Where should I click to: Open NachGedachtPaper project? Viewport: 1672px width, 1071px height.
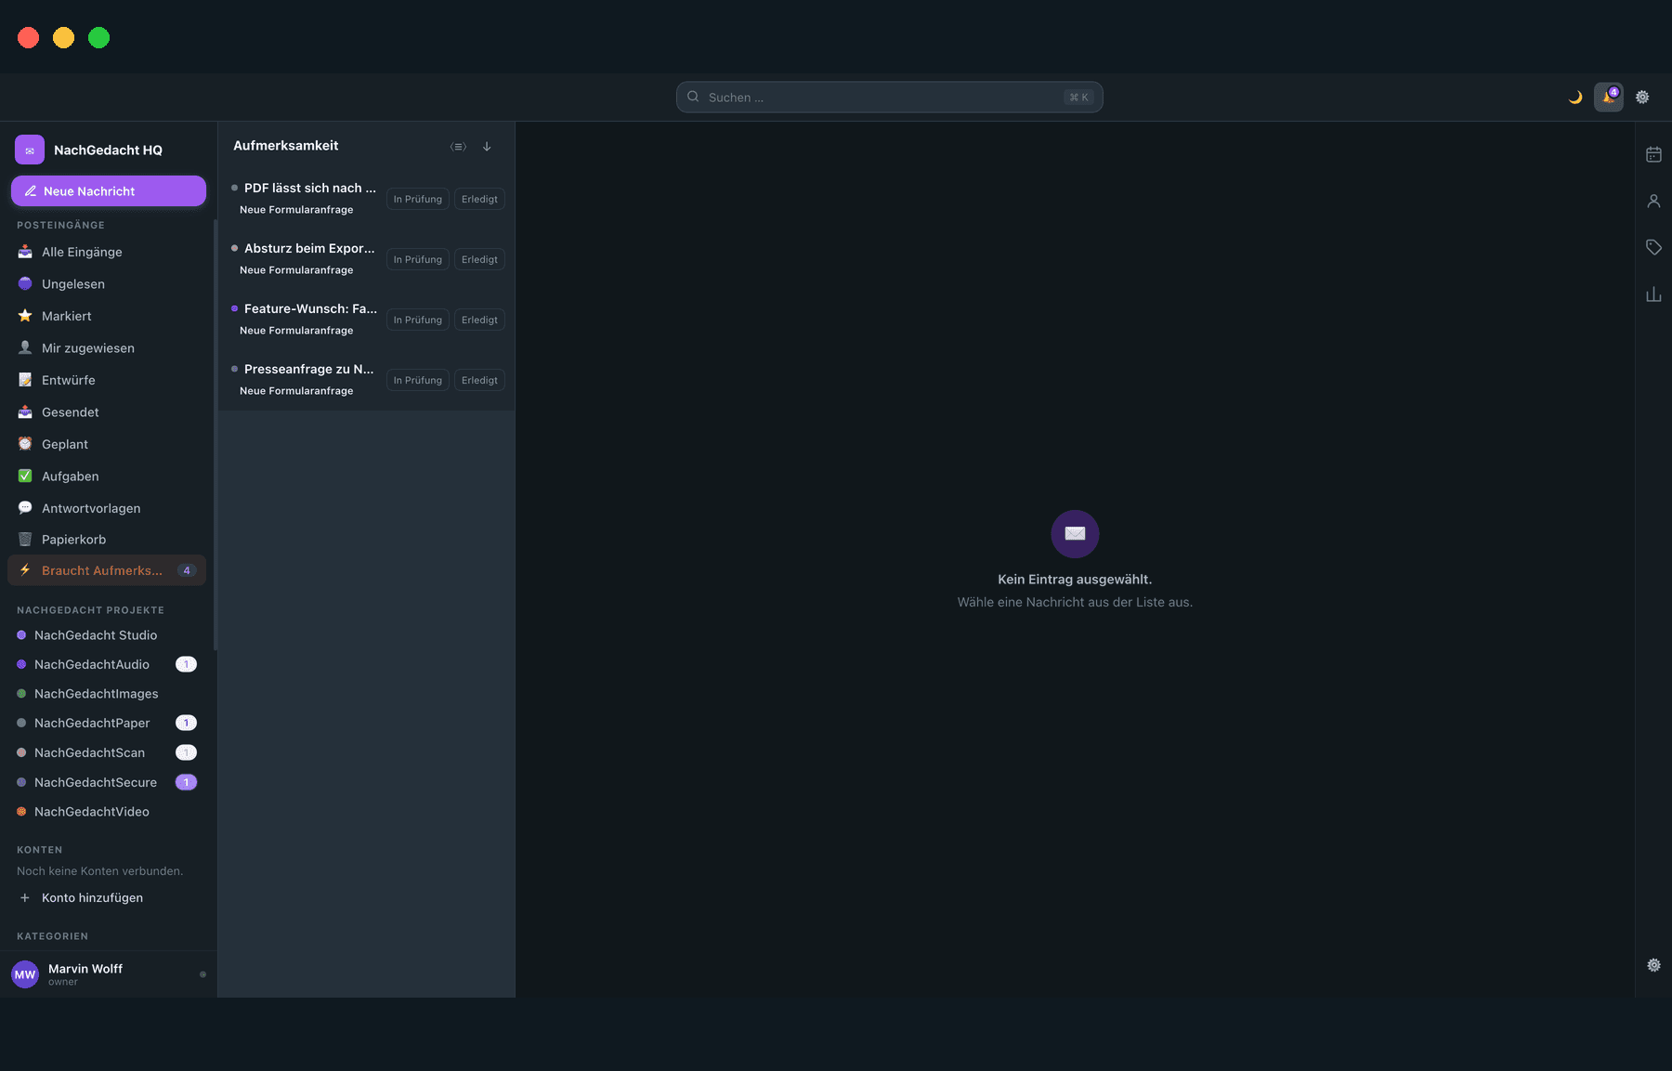point(109,723)
